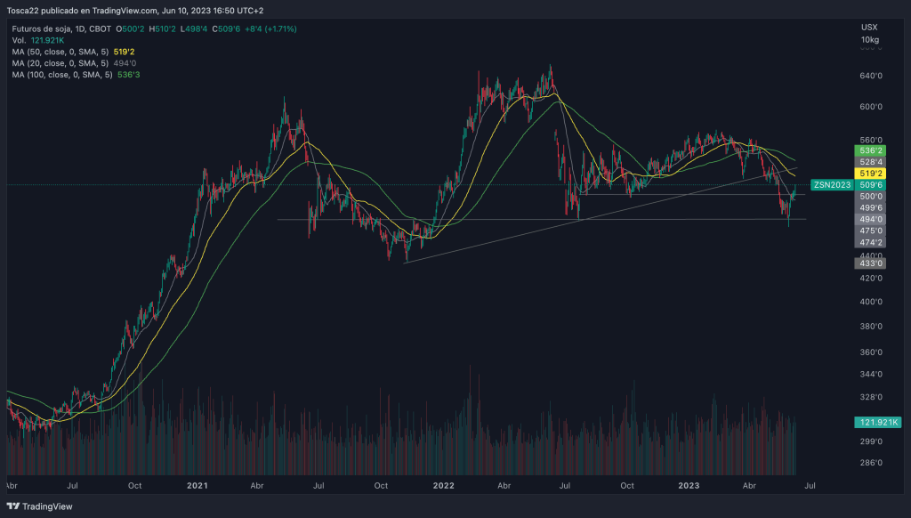Click the MA 20 indicator legend
The height and width of the screenshot is (518, 911).
coord(60,63)
